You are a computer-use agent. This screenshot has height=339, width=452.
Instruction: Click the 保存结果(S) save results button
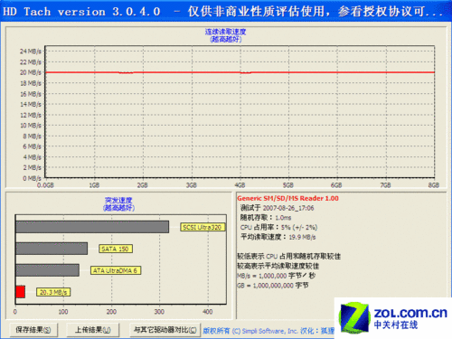[33, 330]
